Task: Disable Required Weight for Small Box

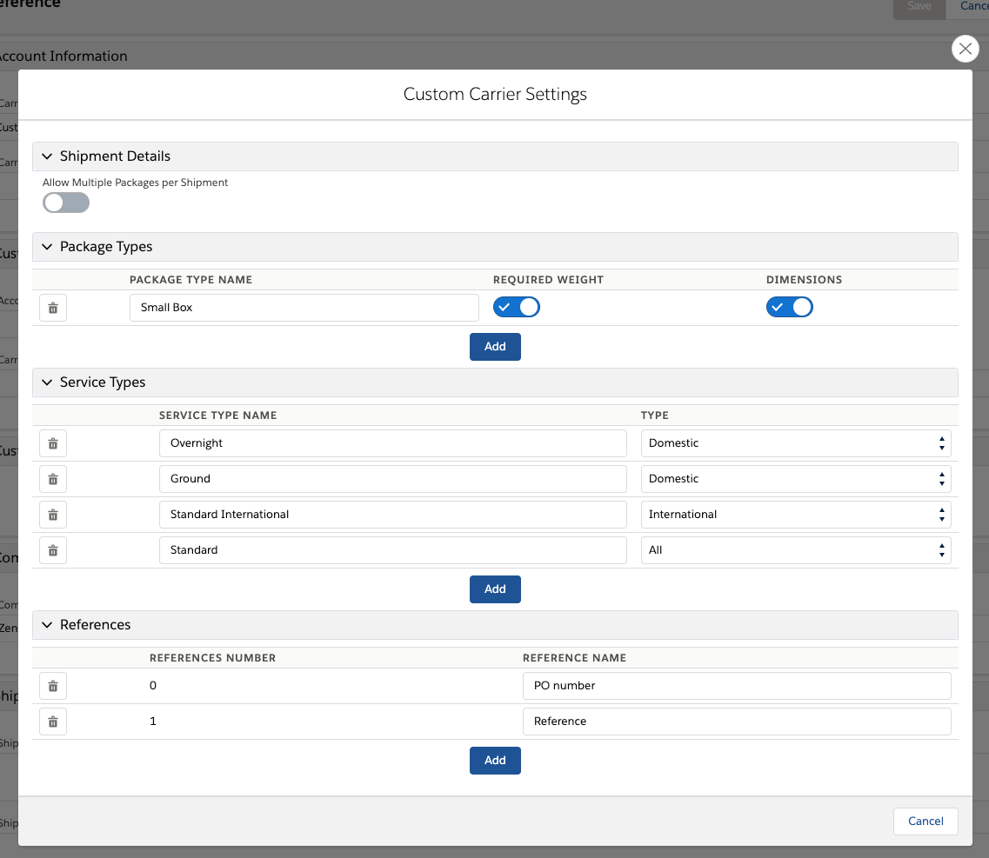Action: click(517, 307)
